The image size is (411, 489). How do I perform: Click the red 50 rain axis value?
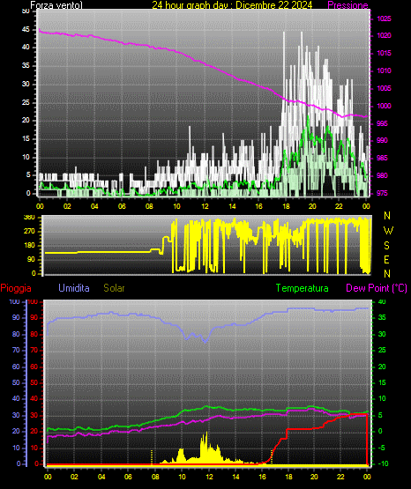click(34, 382)
